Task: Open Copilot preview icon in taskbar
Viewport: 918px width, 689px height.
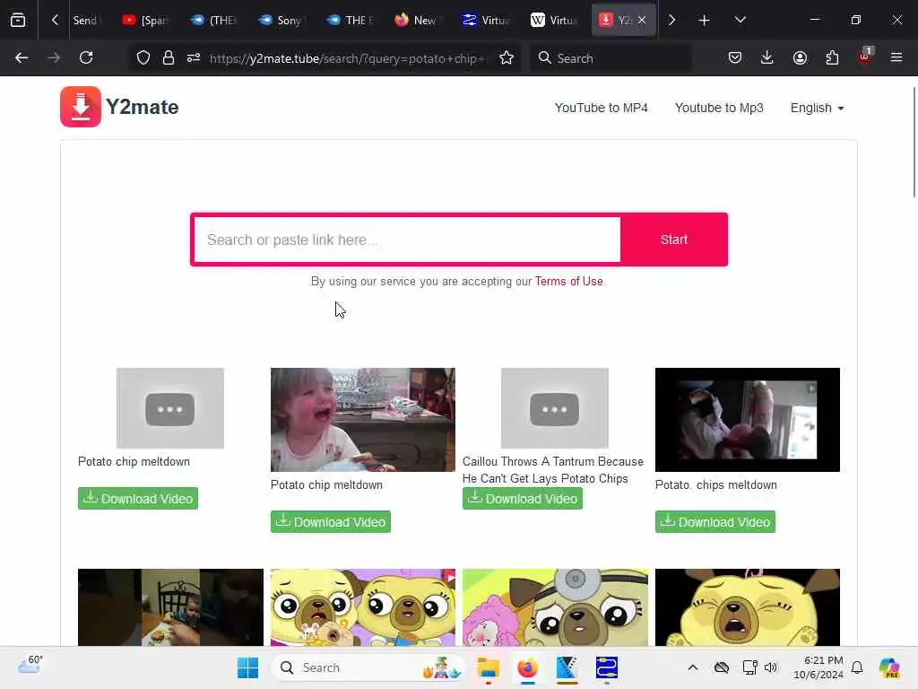Action: coord(890,667)
